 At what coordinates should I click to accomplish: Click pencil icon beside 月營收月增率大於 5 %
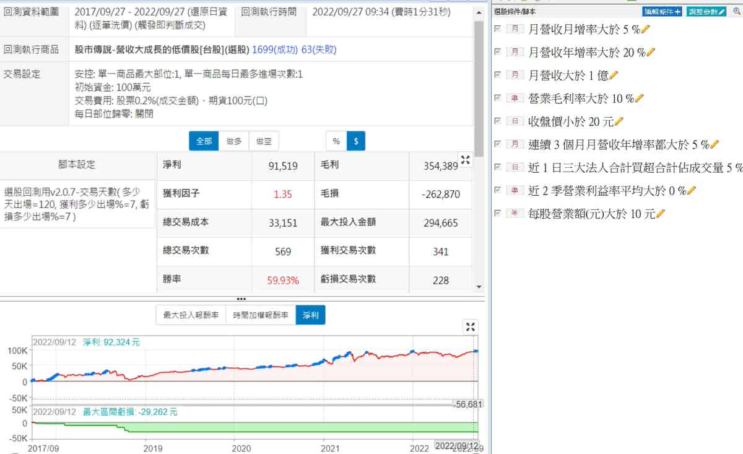(x=646, y=29)
